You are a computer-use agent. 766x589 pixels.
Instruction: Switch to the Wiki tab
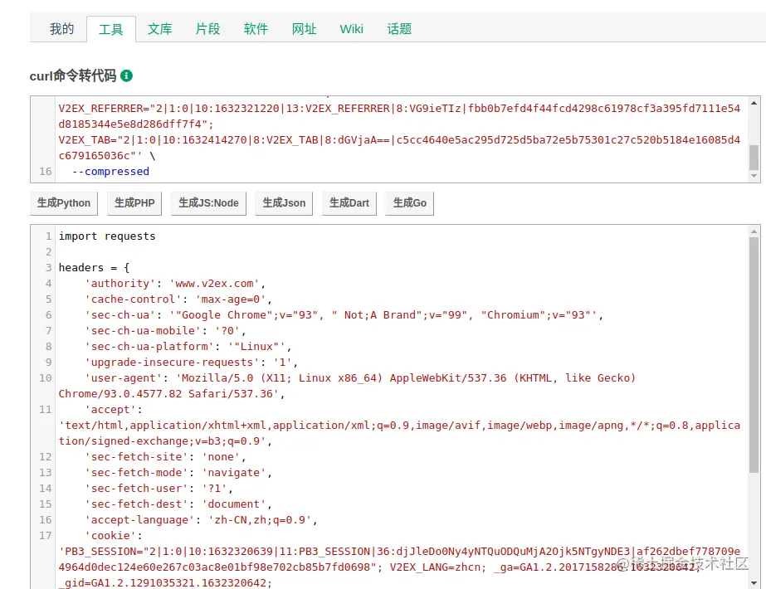pos(351,29)
